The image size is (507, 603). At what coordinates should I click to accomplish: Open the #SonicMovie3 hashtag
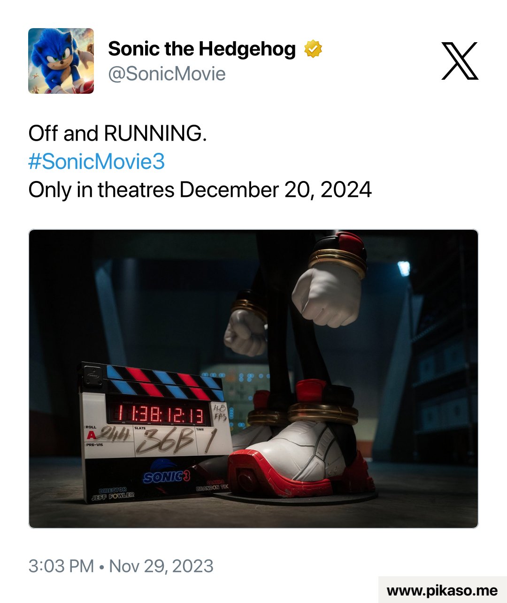point(97,162)
